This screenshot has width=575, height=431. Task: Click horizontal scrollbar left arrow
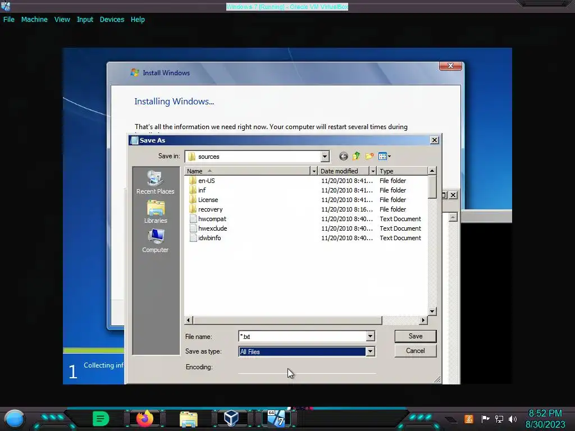point(189,320)
